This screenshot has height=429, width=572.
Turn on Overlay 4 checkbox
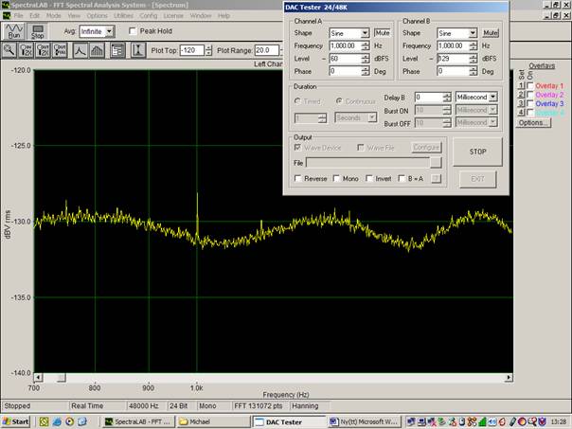[530, 113]
